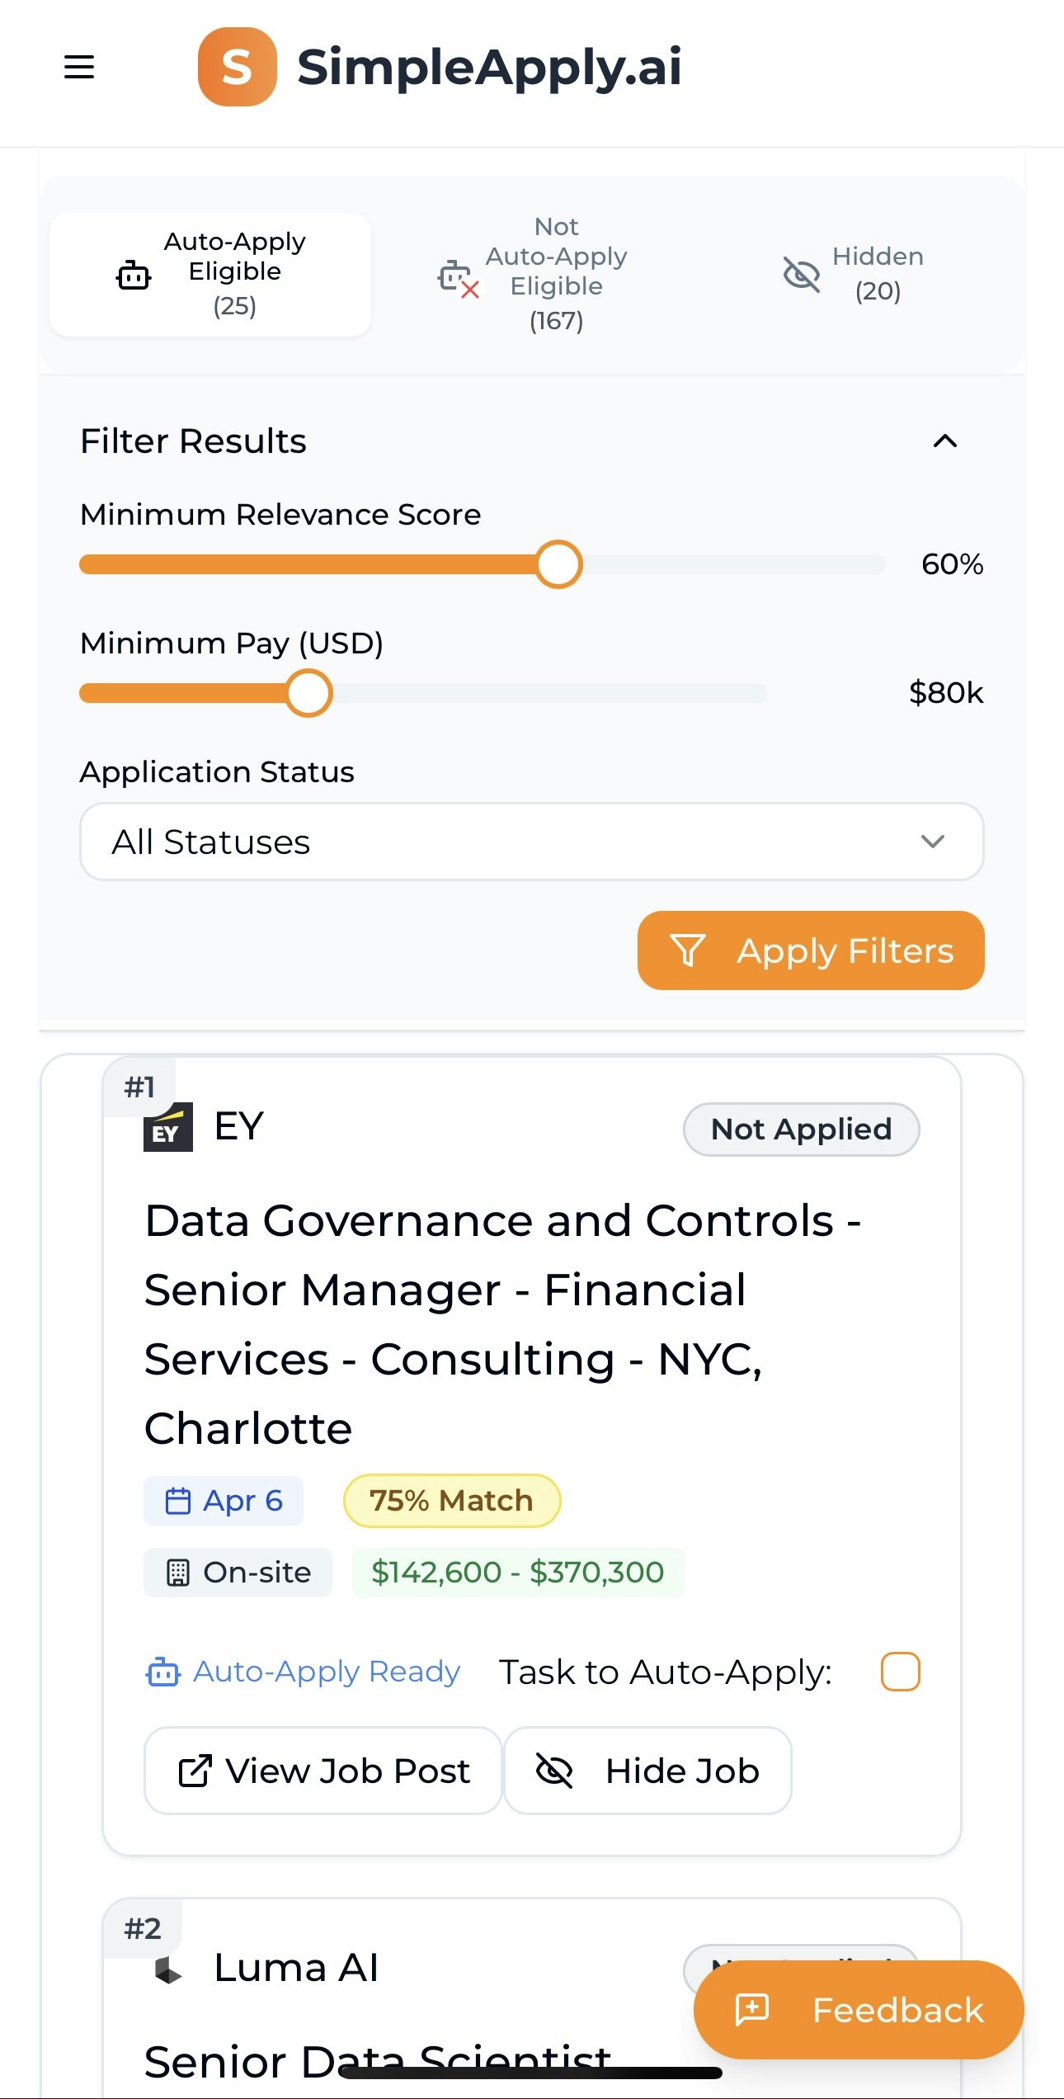Click the Minimum Pay slider handle

coord(308,693)
